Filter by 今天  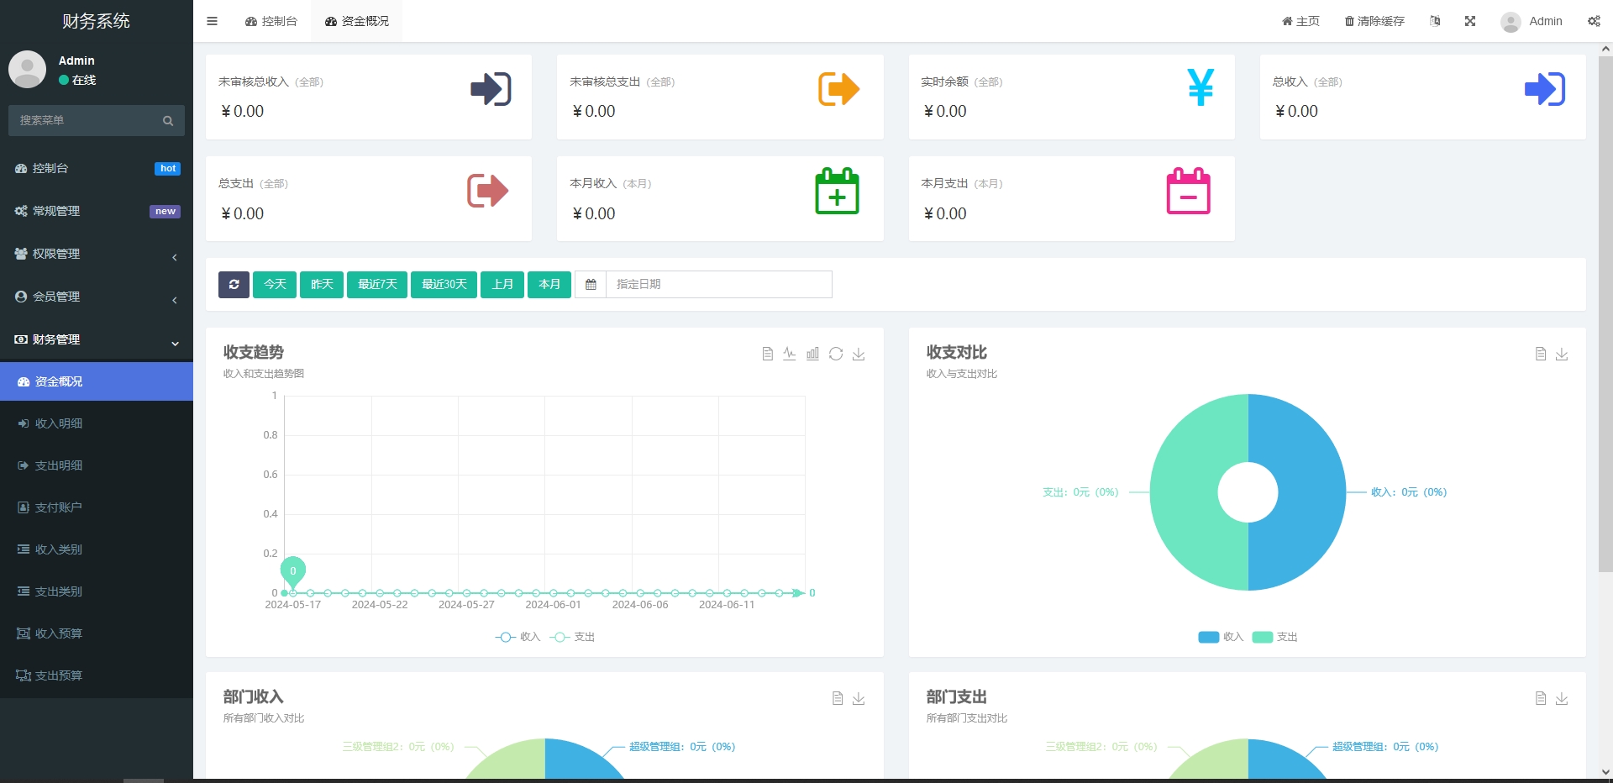(275, 285)
